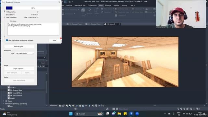Open the Collaborate ribbon tab
The height and width of the screenshot is (117, 208).
point(92,6)
